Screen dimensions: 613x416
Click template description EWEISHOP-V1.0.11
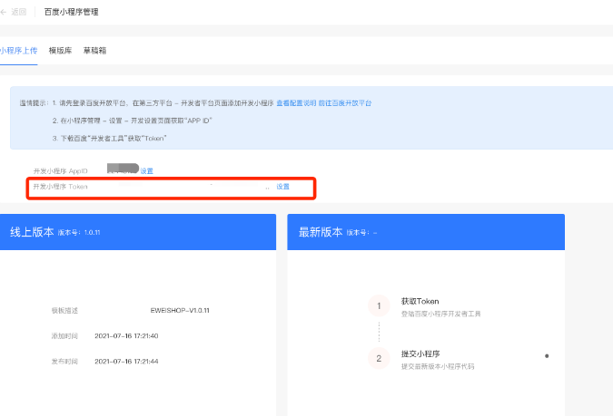(x=180, y=310)
